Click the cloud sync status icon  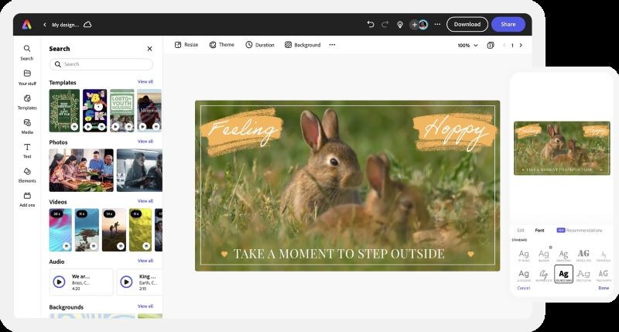(x=87, y=25)
